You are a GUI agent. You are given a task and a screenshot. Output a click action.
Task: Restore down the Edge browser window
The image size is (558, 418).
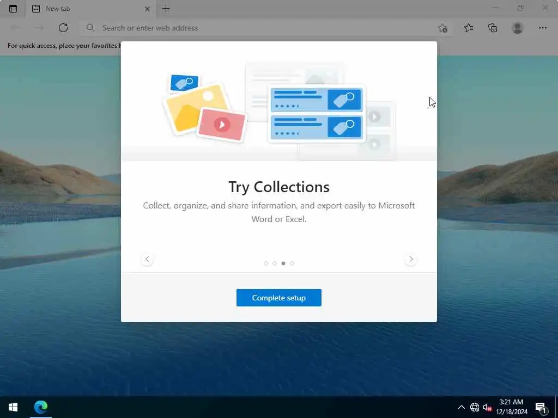(x=520, y=8)
